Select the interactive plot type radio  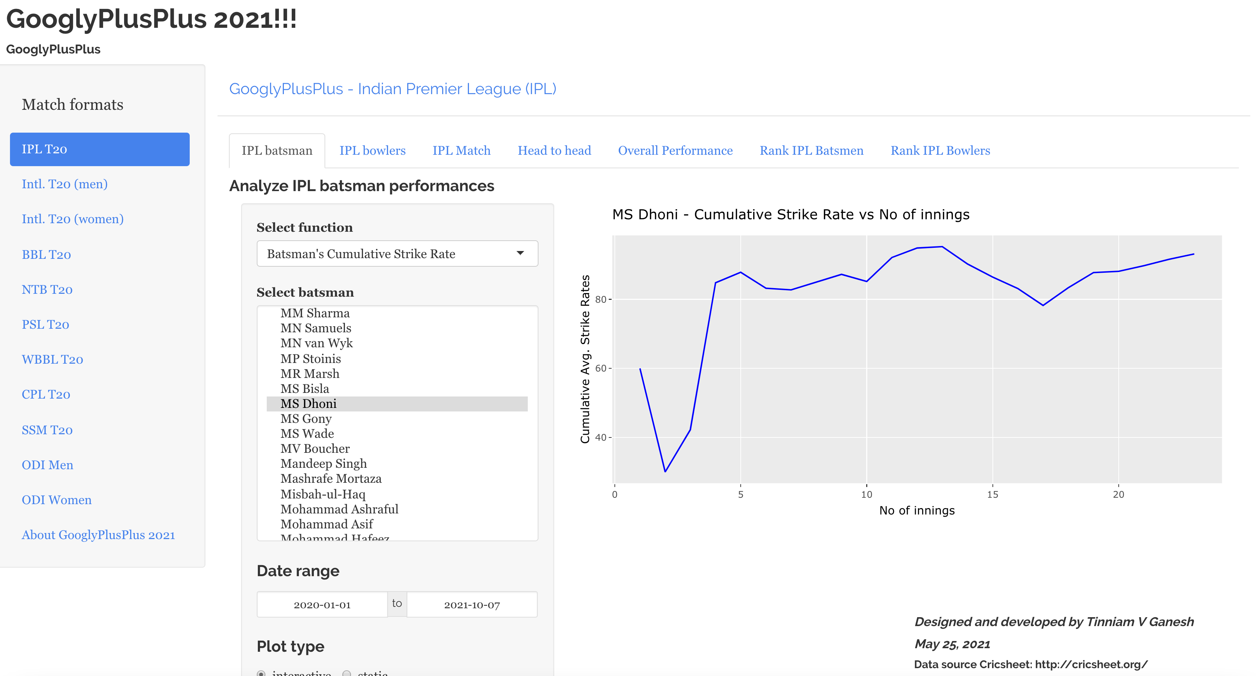pyautogui.click(x=261, y=673)
